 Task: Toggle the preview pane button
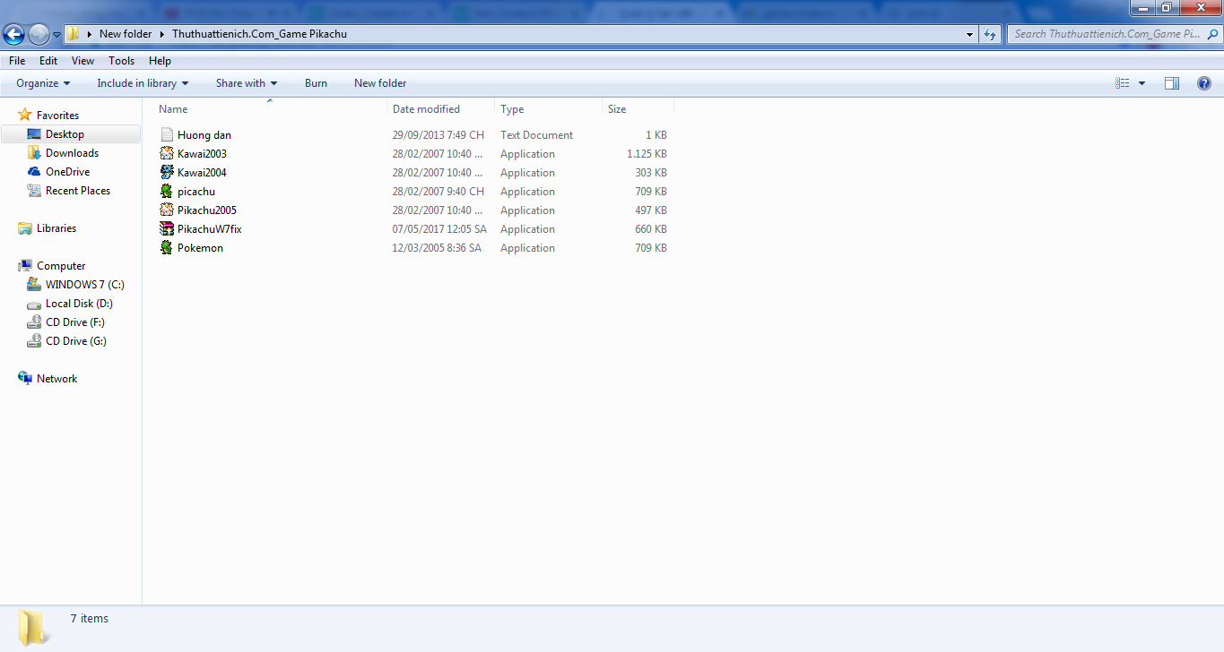[x=1171, y=83]
